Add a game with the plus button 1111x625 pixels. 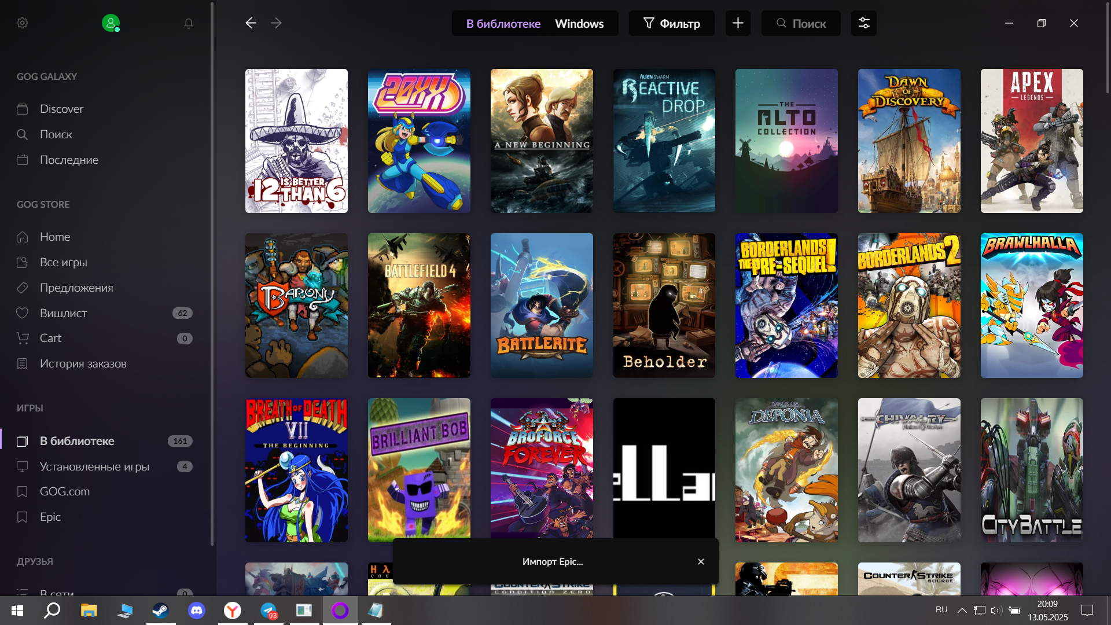[738, 23]
